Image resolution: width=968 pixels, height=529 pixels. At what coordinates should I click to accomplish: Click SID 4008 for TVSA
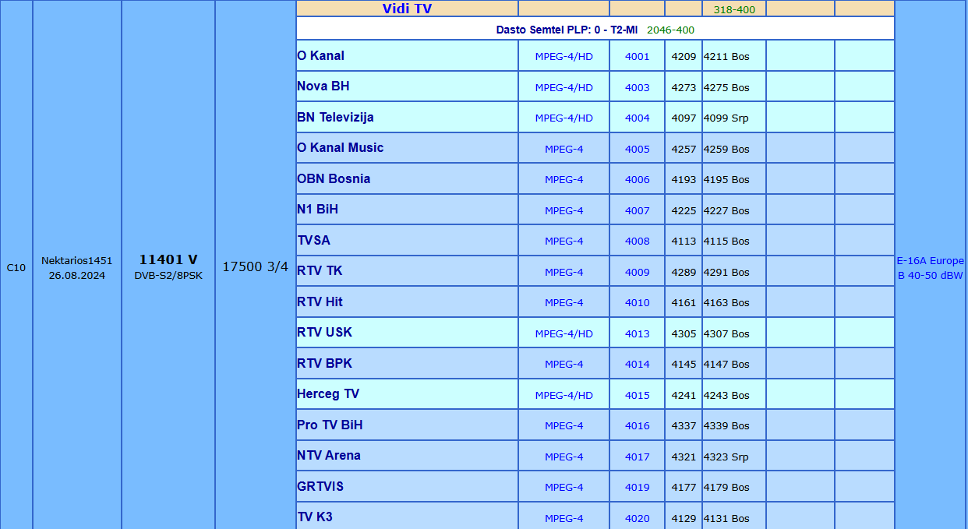pos(637,242)
